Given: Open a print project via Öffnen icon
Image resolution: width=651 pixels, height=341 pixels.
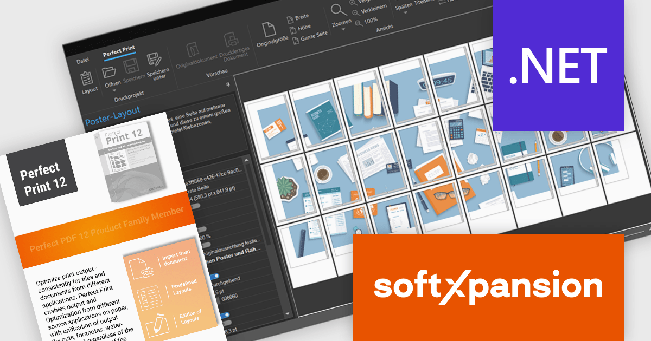Looking at the screenshot, I should click(x=109, y=72).
